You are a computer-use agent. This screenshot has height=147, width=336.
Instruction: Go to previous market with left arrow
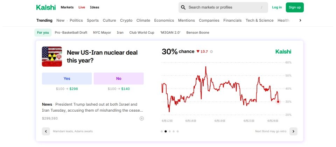pos(46,131)
